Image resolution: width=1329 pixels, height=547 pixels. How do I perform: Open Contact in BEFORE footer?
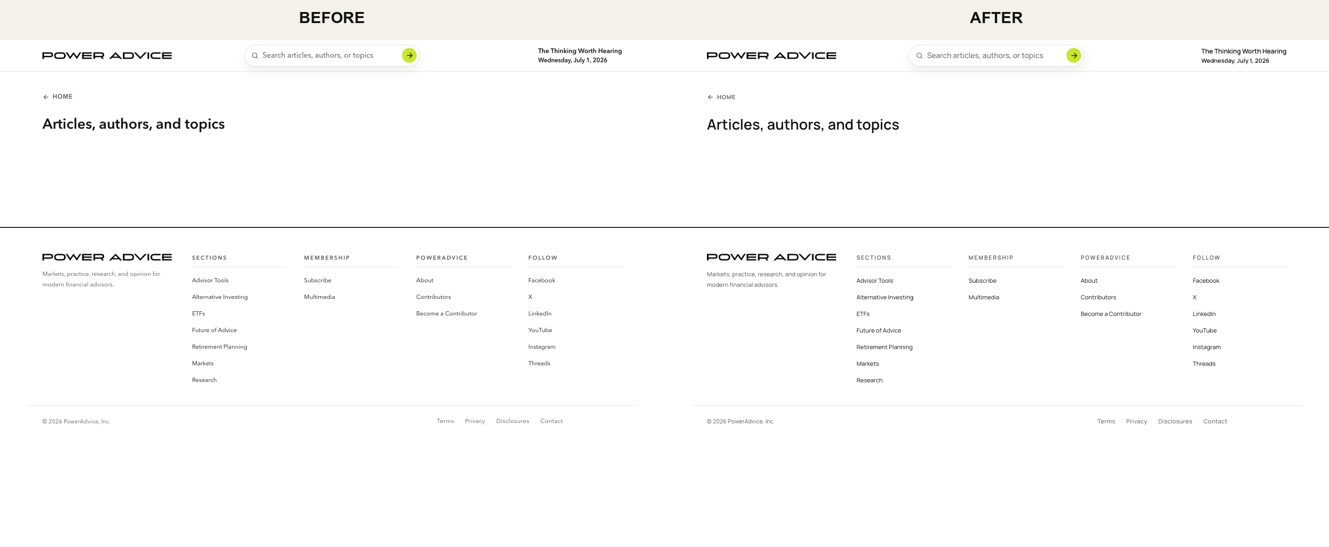tap(551, 421)
